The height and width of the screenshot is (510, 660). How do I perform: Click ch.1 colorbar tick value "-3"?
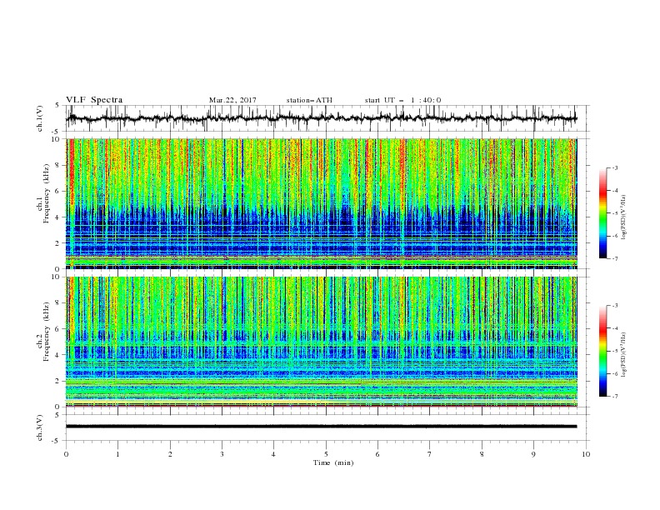pyautogui.click(x=614, y=167)
